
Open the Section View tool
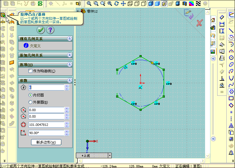(185, 4)
